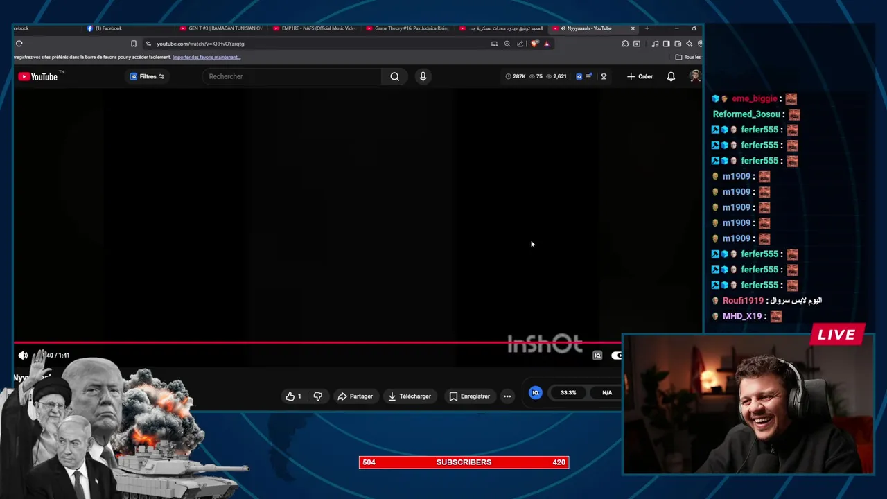Click eme_biggie username in chat
The width and height of the screenshot is (887, 499).
point(755,98)
